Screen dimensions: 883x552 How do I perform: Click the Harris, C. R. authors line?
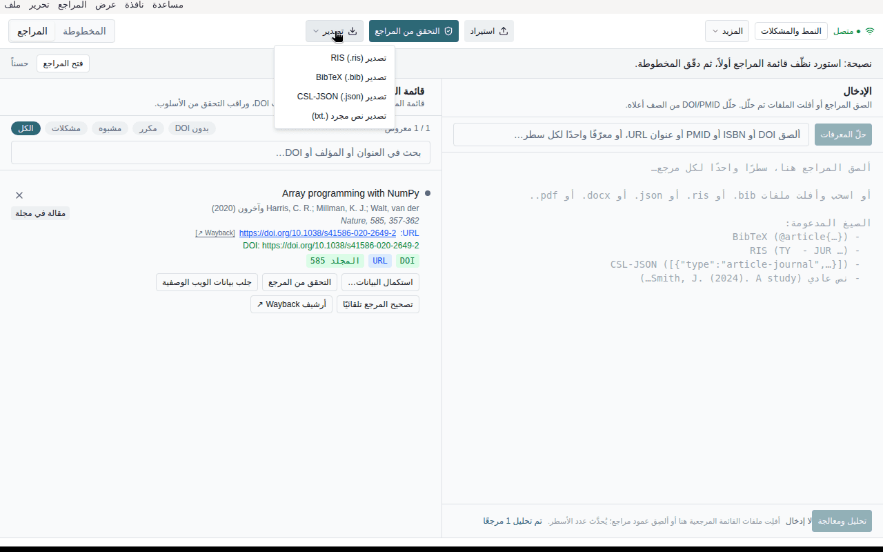click(x=315, y=208)
